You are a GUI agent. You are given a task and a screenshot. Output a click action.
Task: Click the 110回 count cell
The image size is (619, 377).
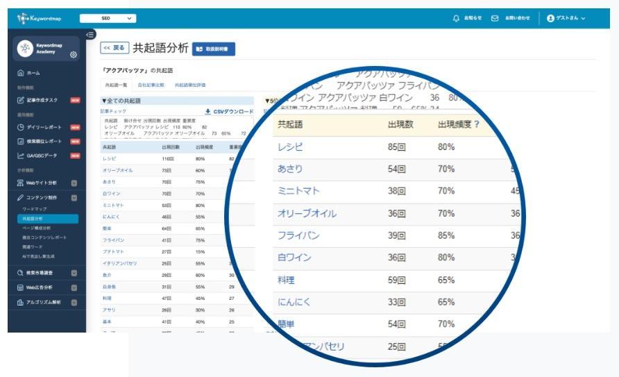(168, 159)
